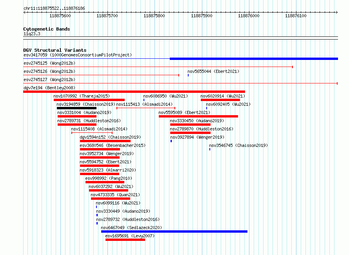The width and height of the screenshot is (349, 255).
Task: Click the DGV Structural Variants track title
Action: pos(55,50)
